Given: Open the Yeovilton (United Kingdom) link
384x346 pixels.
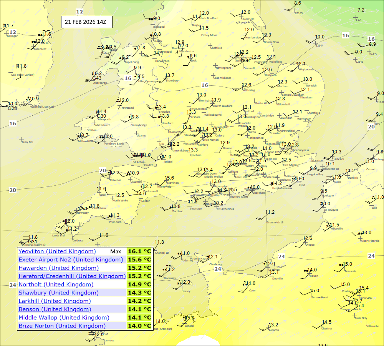Looking at the screenshot, I should coord(57,251).
